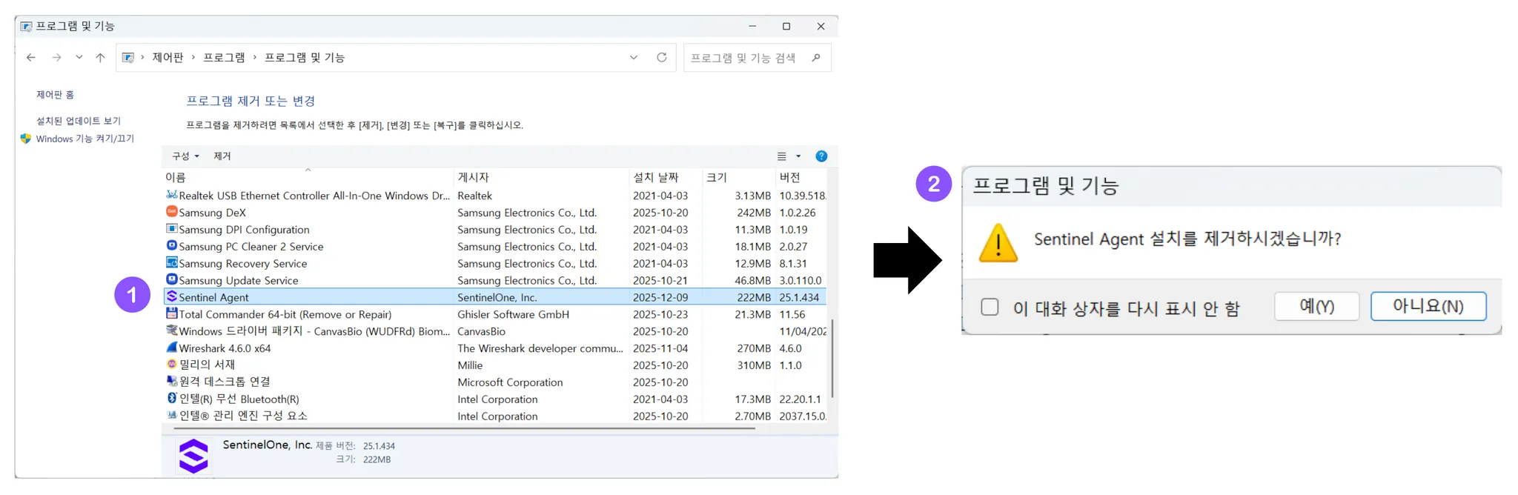Viewport: 1518px width, 495px height.
Task: Click the vertical scrollbar of program list
Action: tap(832, 359)
